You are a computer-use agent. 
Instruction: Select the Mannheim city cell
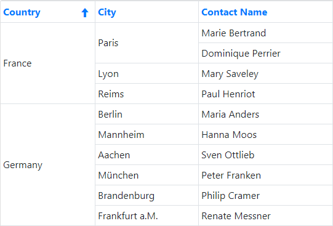tap(146, 134)
